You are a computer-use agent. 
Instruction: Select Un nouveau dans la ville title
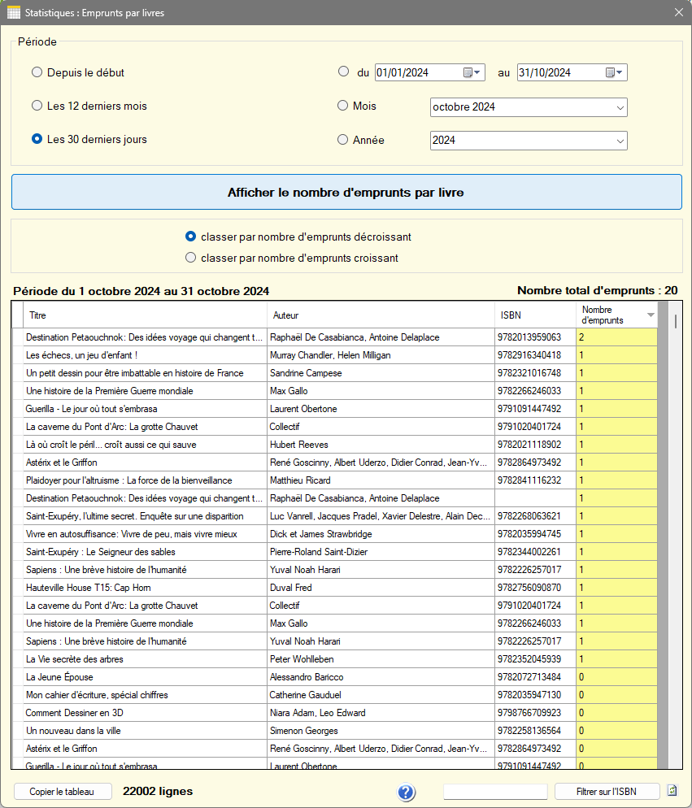point(145,731)
